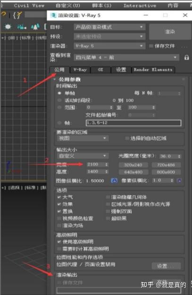Click the 高度 height field showing 1400
192x295 pixels.
(96, 172)
